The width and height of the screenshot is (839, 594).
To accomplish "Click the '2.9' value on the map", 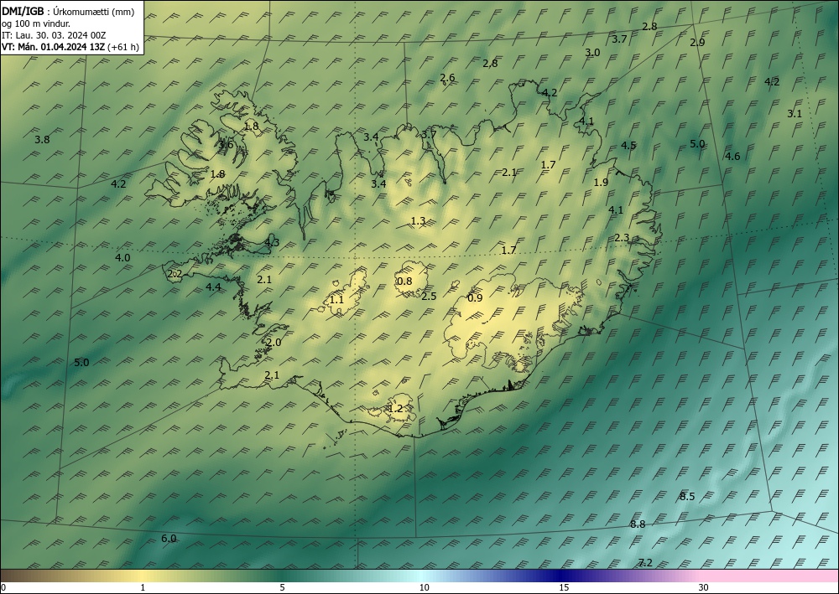I will tap(697, 42).
